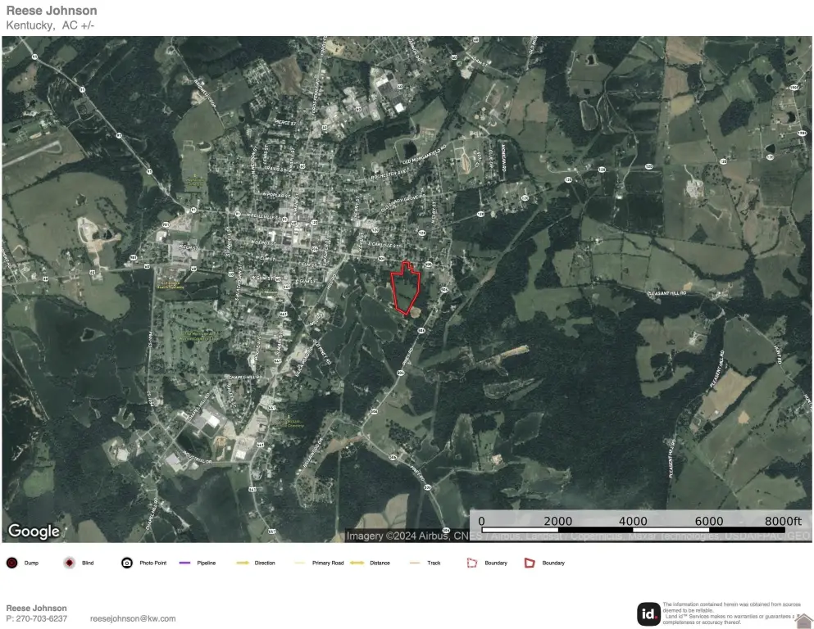814x629 pixels.
Task: Click the Track line swatch
Action: coord(415,563)
